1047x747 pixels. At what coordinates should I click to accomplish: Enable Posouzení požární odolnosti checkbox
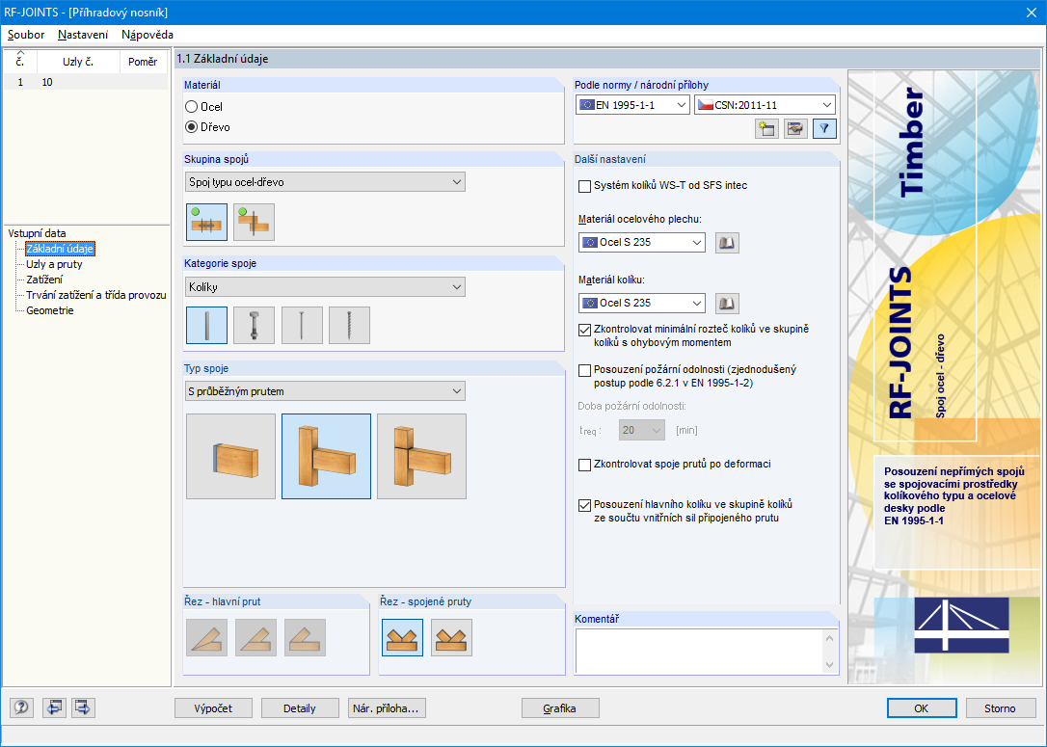click(x=584, y=370)
